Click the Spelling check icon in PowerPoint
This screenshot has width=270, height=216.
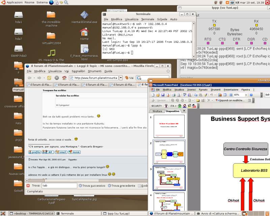tap(185, 95)
